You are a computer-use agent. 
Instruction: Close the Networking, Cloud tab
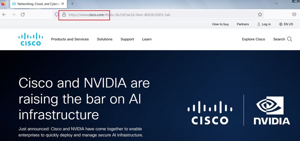tap(62, 4)
